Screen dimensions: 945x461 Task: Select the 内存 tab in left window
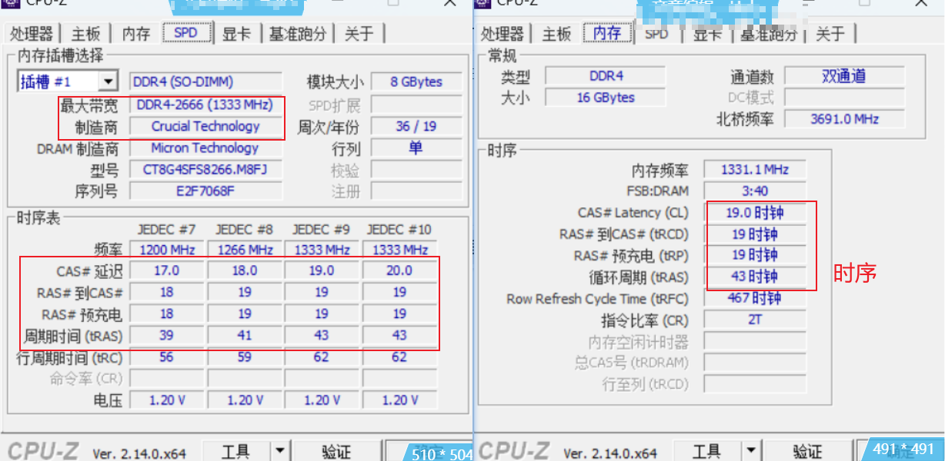136,34
